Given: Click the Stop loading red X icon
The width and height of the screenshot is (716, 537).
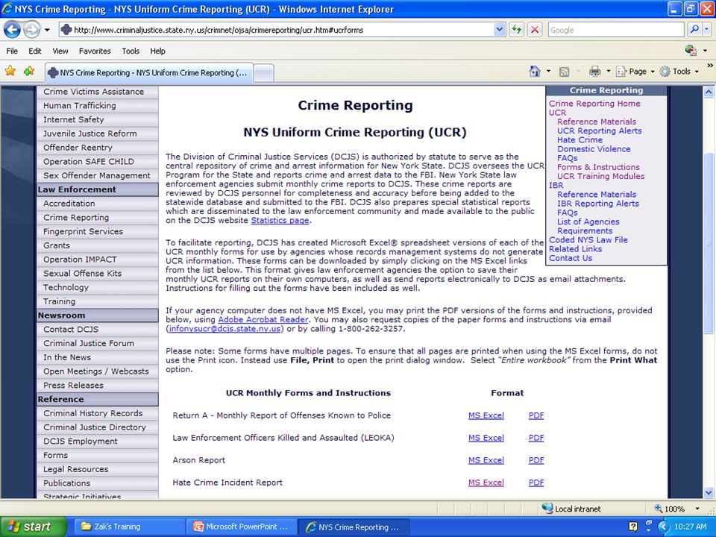Looking at the screenshot, I should 535,30.
